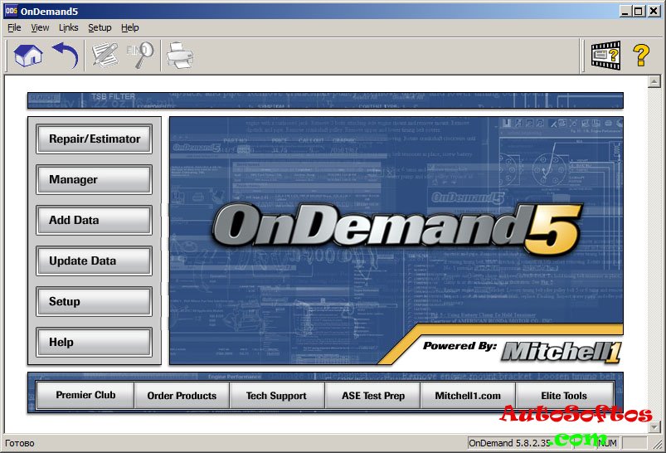The image size is (666, 453).
Task: Click the ODS title bar icon
Action: (11, 11)
